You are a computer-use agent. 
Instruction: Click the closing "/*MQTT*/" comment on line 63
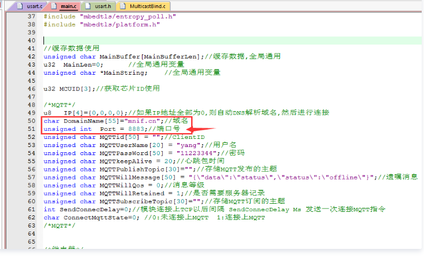coord(60,226)
